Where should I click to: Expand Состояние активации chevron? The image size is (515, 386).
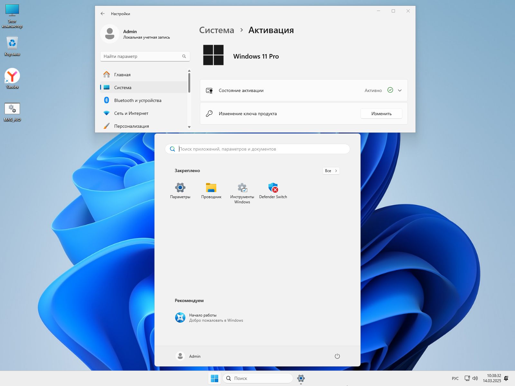pos(400,90)
